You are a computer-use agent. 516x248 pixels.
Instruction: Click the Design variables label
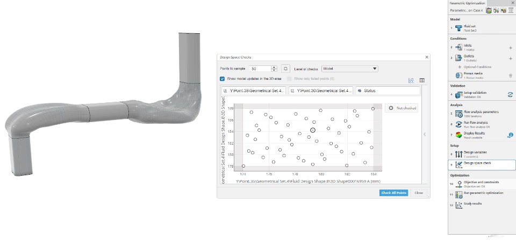click(x=475, y=152)
